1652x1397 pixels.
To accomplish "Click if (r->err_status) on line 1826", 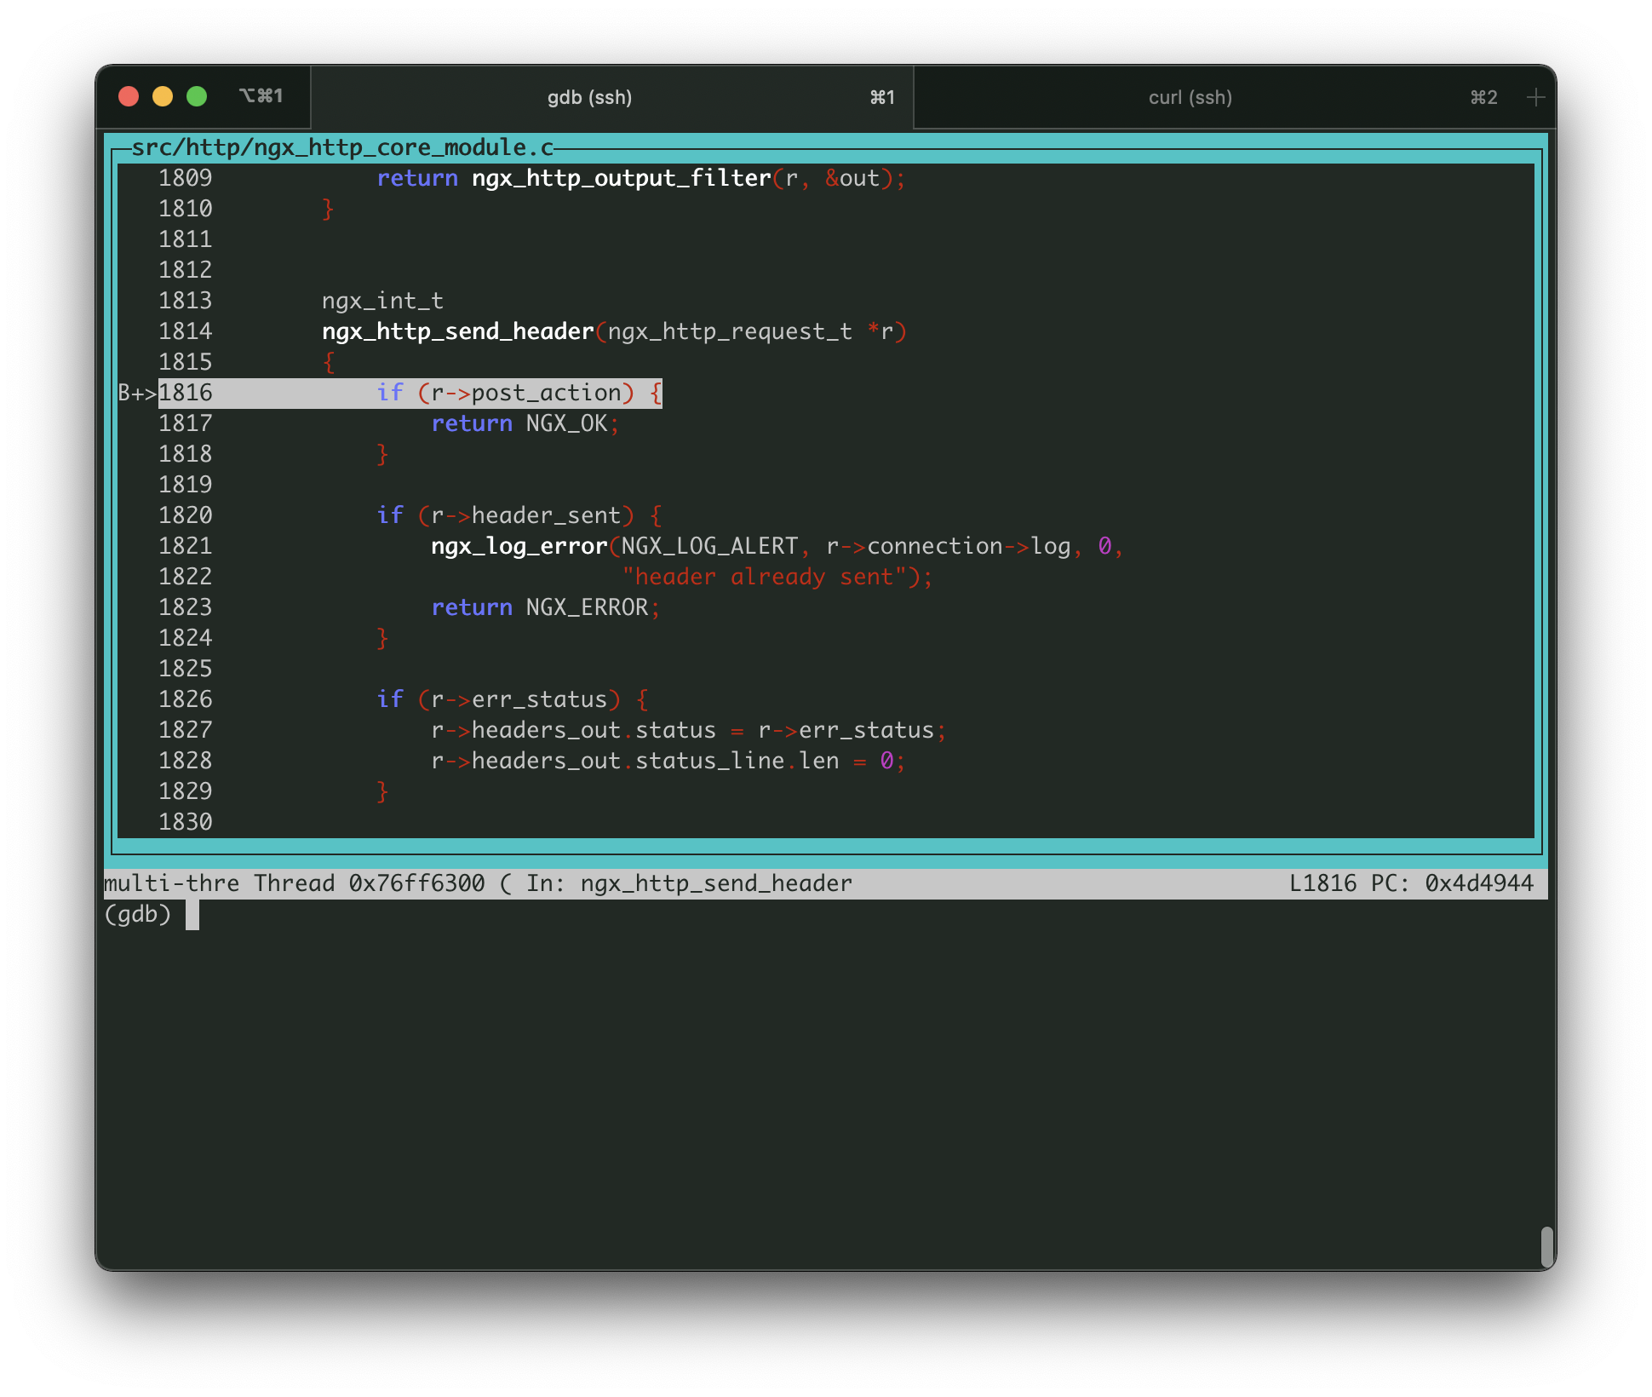I will coord(513,699).
